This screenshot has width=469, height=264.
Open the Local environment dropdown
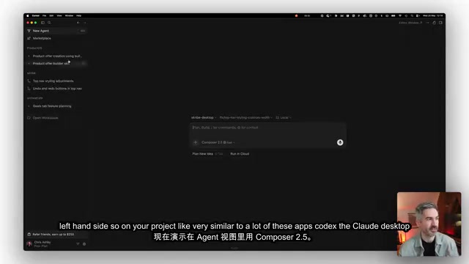(x=284, y=117)
